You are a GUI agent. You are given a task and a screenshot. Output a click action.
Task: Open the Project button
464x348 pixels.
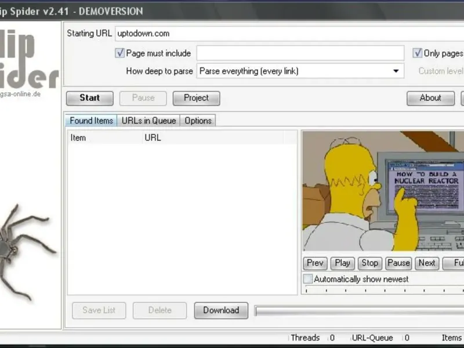coord(196,98)
